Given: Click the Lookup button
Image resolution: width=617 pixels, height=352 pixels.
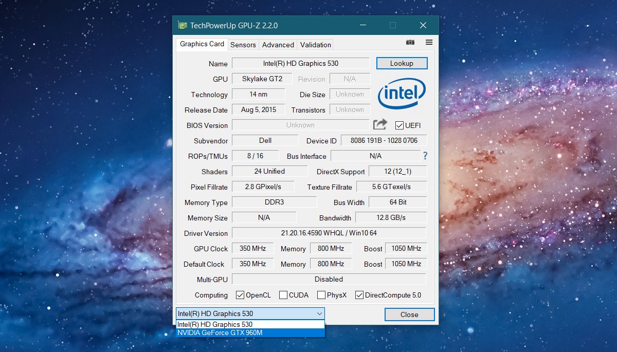Looking at the screenshot, I should pyautogui.click(x=402, y=63).
